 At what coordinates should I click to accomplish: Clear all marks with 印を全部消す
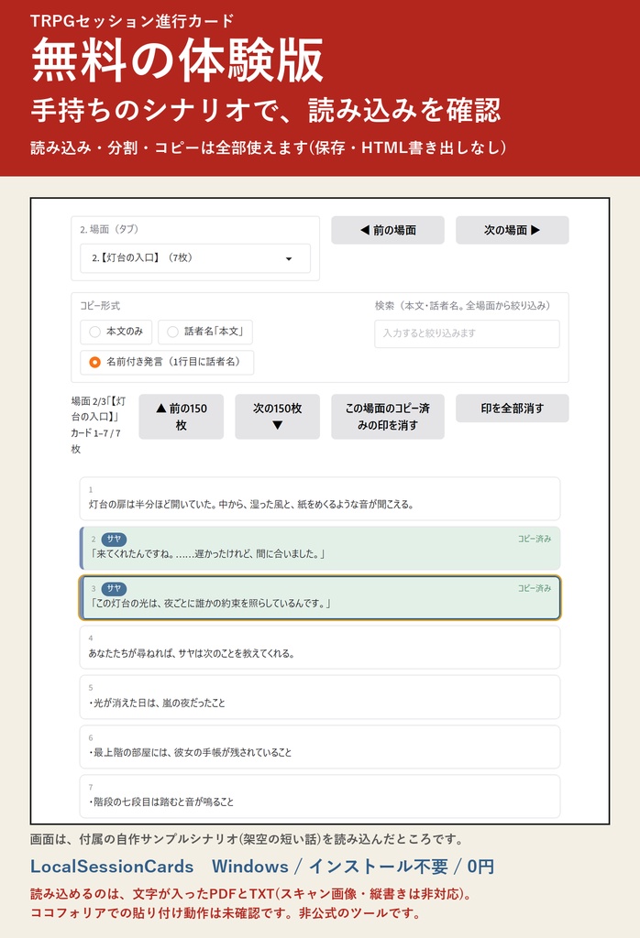(x=512, y=409)
